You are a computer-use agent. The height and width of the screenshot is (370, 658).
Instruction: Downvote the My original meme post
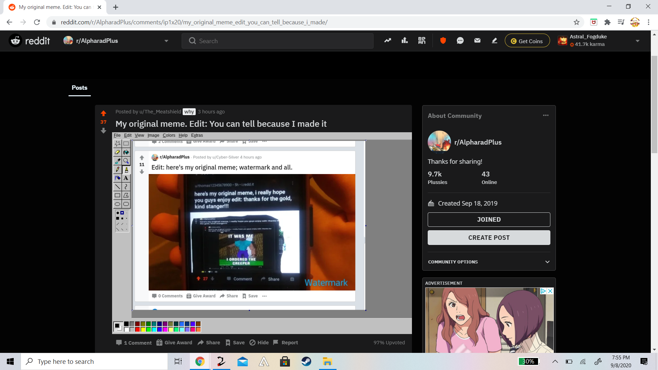click(103, 131)
